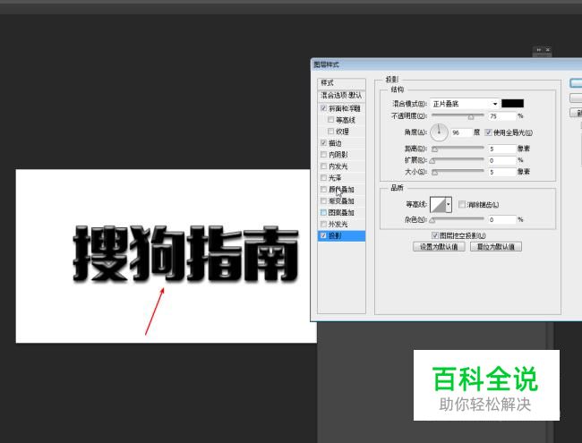Uncheck the 描边 stroke checkbox

tap(323, 143)
